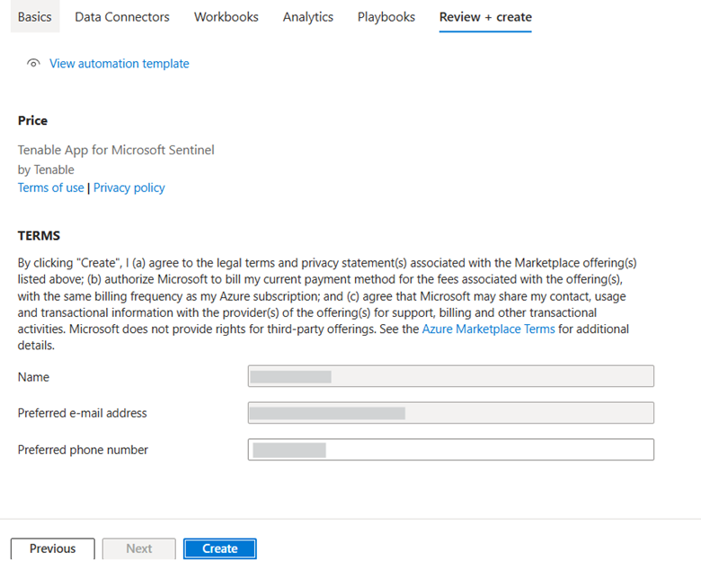Open the View automation template link

coord(120,64)
